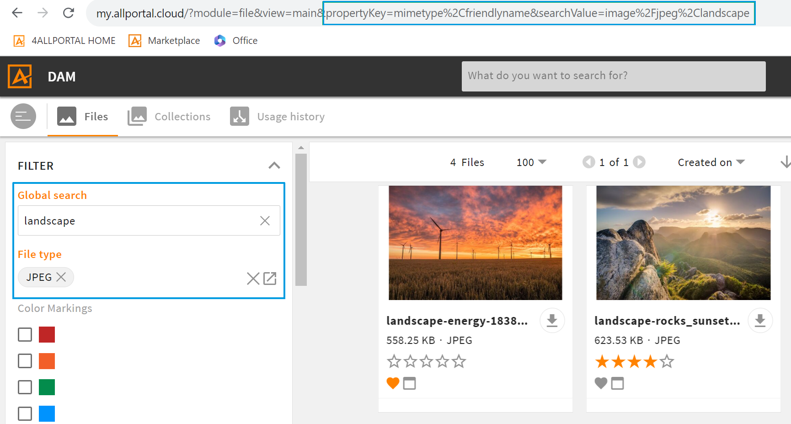Click the filter panel scrollbar thumb
The height and width of the screenshot is (424, 791).
click(x=301, y=220)
